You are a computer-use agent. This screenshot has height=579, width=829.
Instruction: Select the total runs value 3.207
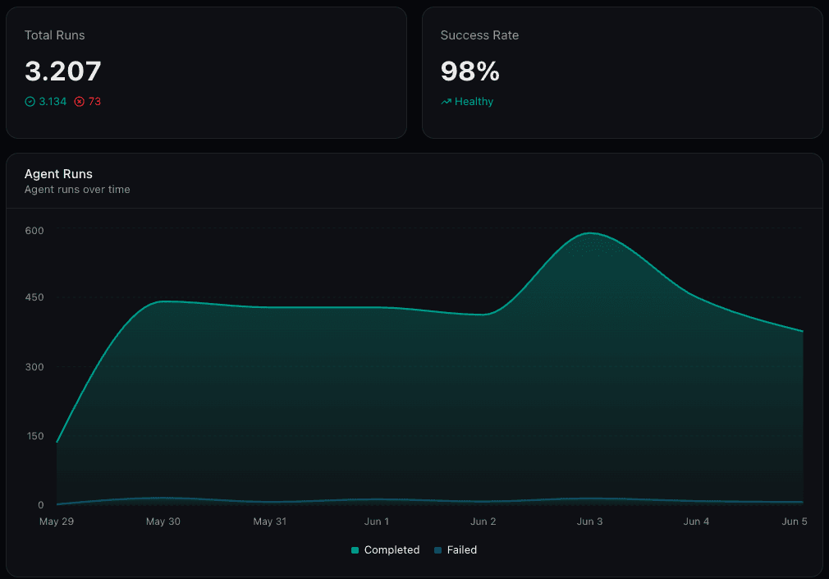pos(63,71)
